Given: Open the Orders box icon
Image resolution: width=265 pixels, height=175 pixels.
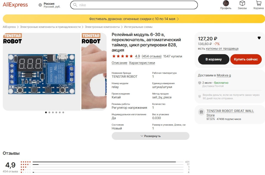Looking at the screenshot, I should [x=242, y=3].
